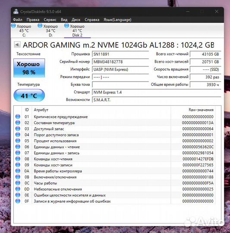This screenshot has width=230, height=233.
Task: Open the Вид menu
Action: (64, 19)
